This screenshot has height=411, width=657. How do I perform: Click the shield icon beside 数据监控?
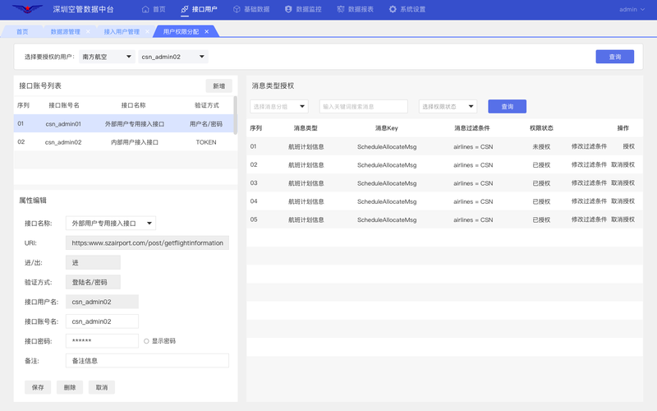[288, 9]
